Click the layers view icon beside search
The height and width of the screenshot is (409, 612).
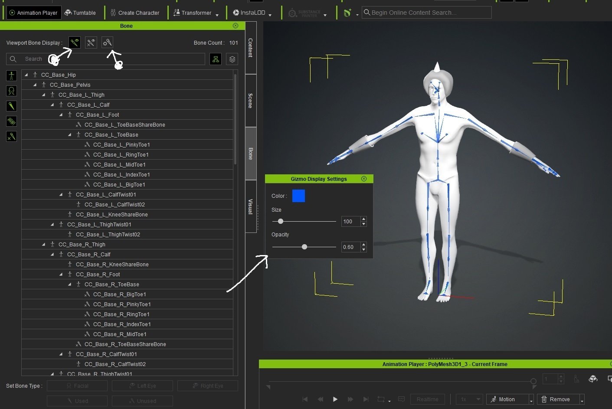click(x=232, y=59)
